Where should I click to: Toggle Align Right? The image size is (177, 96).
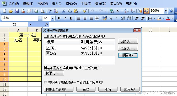pos(91,18)
